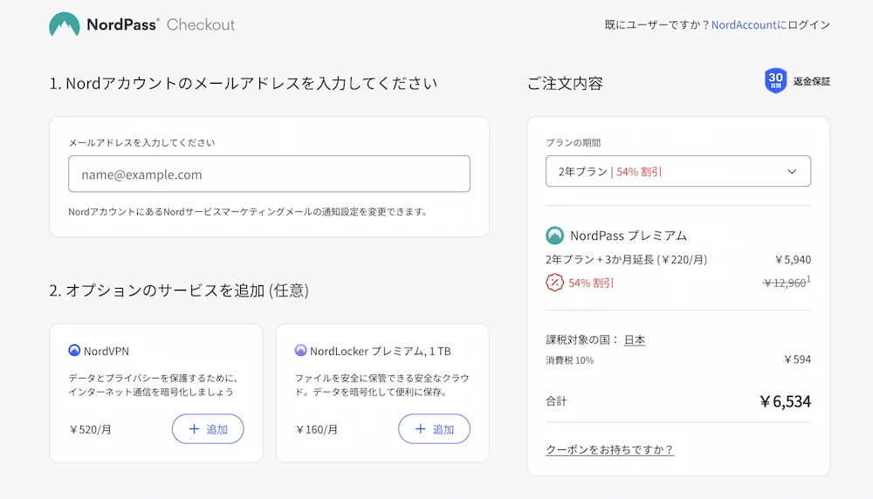
Task: Click the total amount ¥6,534
Action: point(785,401)
